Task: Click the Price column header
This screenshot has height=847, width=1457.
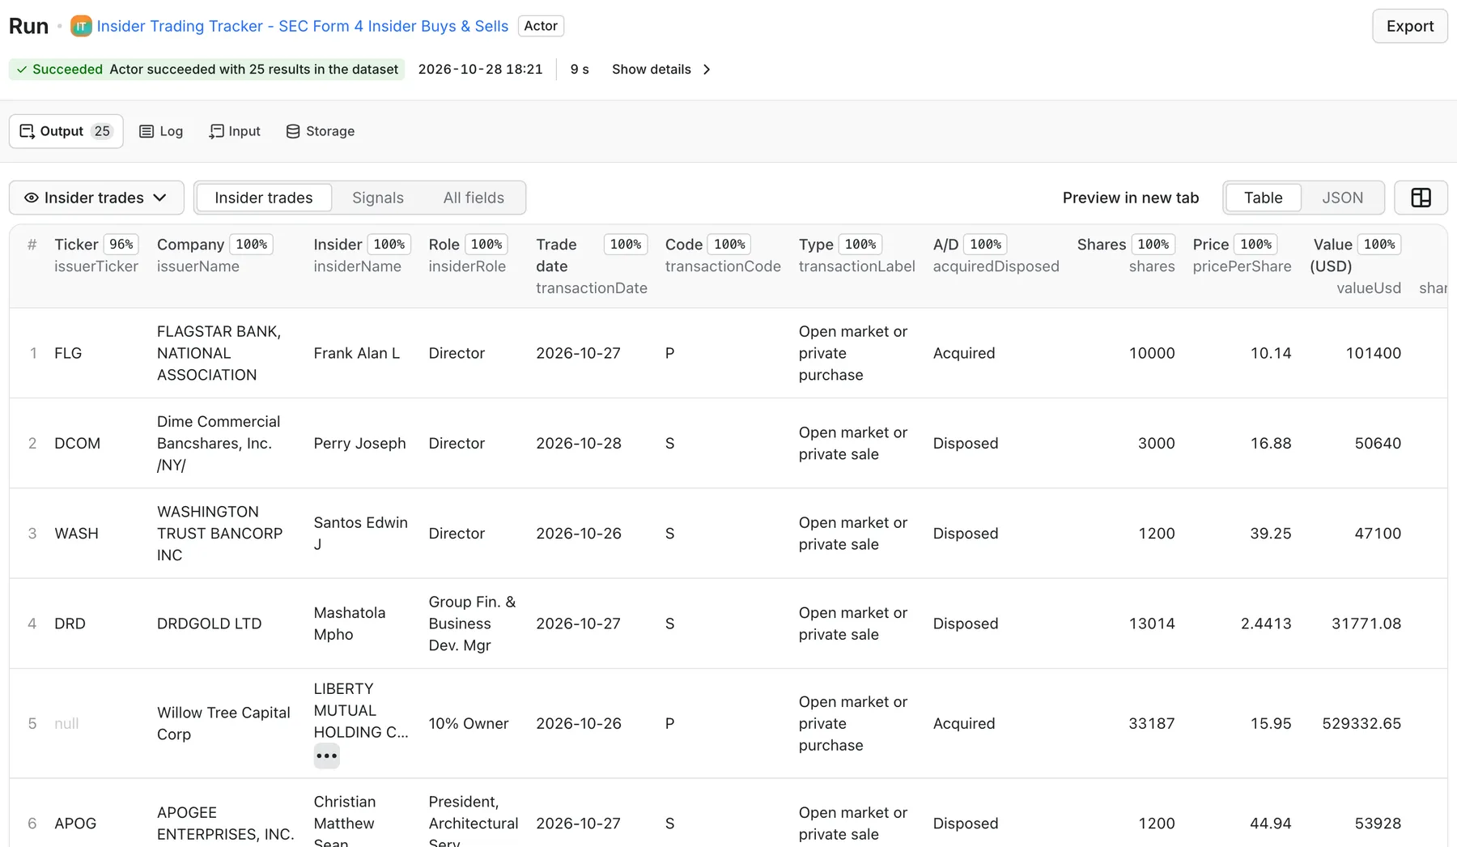Action: pyautogui.click(x=1211, y=245)
